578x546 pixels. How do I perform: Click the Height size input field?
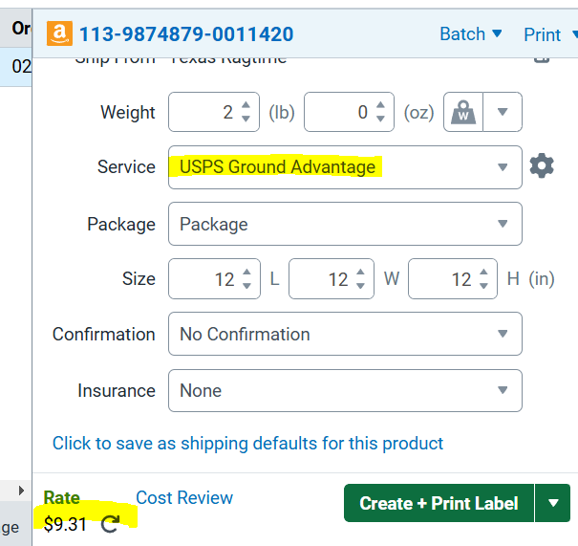[453, 279]
